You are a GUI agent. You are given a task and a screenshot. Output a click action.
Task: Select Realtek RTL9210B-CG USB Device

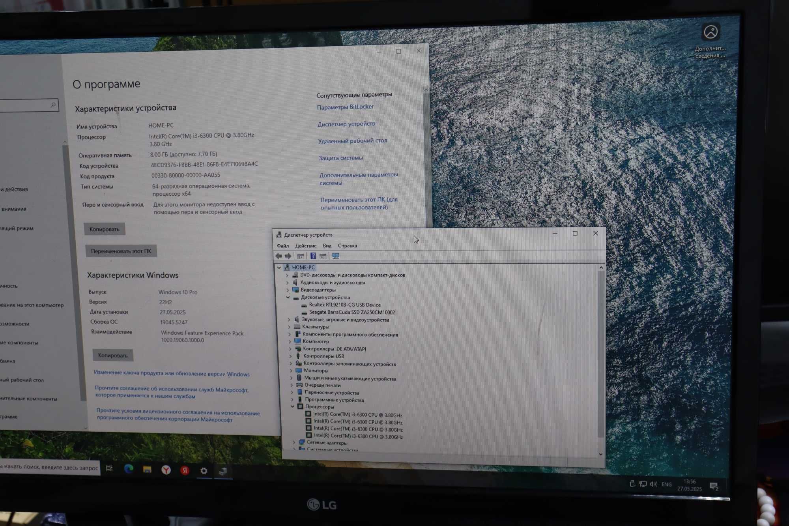(345, 305)
